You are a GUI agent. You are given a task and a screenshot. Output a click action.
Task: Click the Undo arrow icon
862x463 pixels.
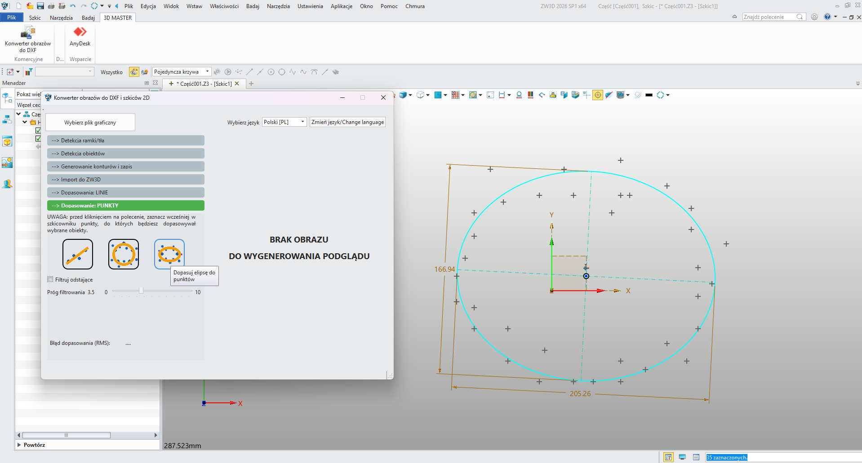73,6
